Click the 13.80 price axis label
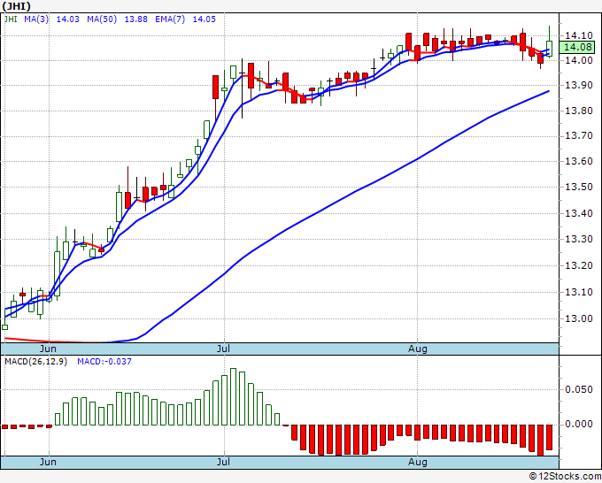The height and width of the screenshot is (483, 602). (579, 111)
